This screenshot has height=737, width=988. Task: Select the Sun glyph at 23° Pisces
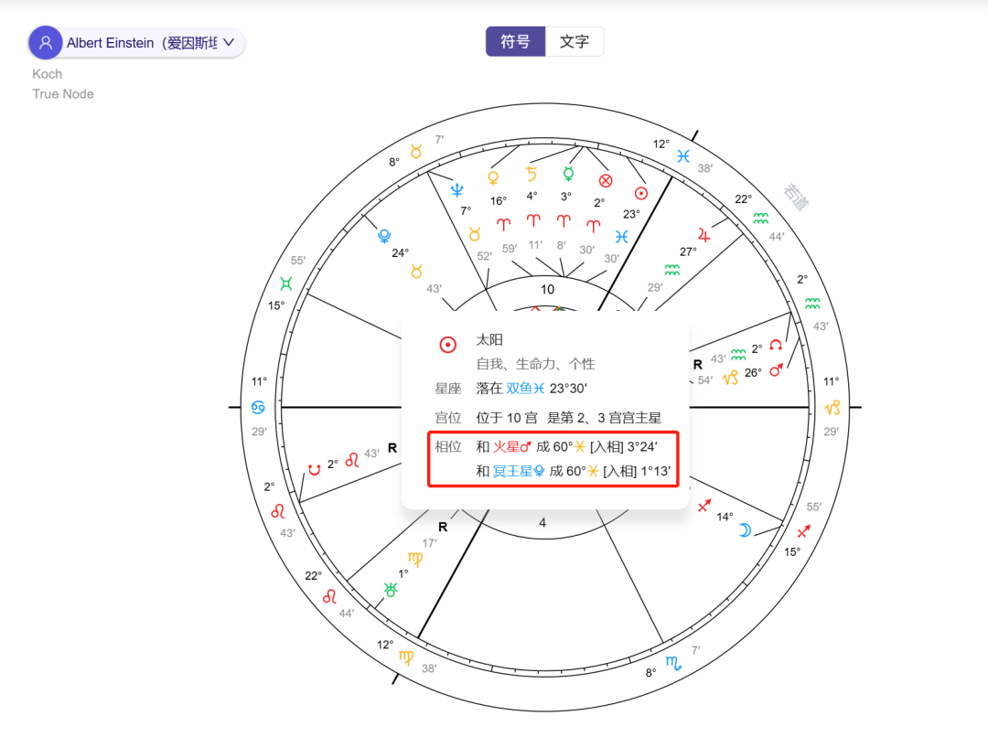pos(640,193)
